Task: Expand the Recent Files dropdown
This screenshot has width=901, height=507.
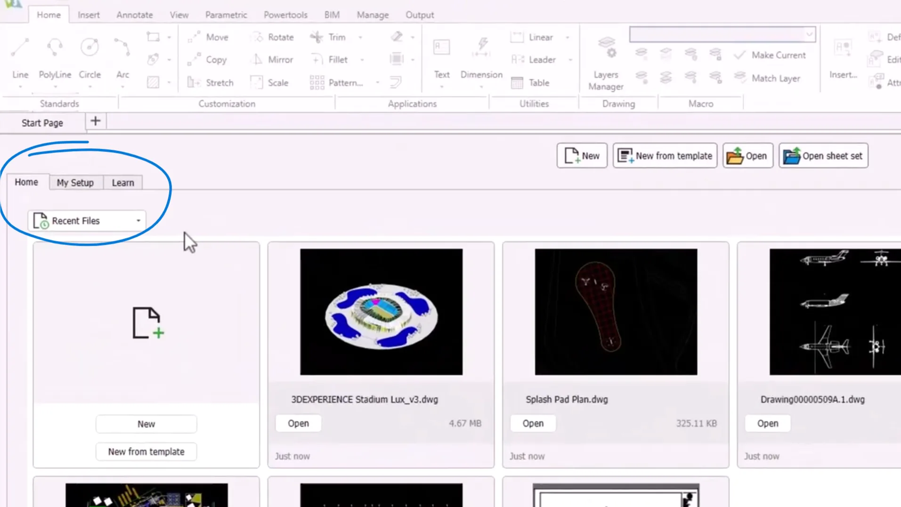Action: point(138,221)
